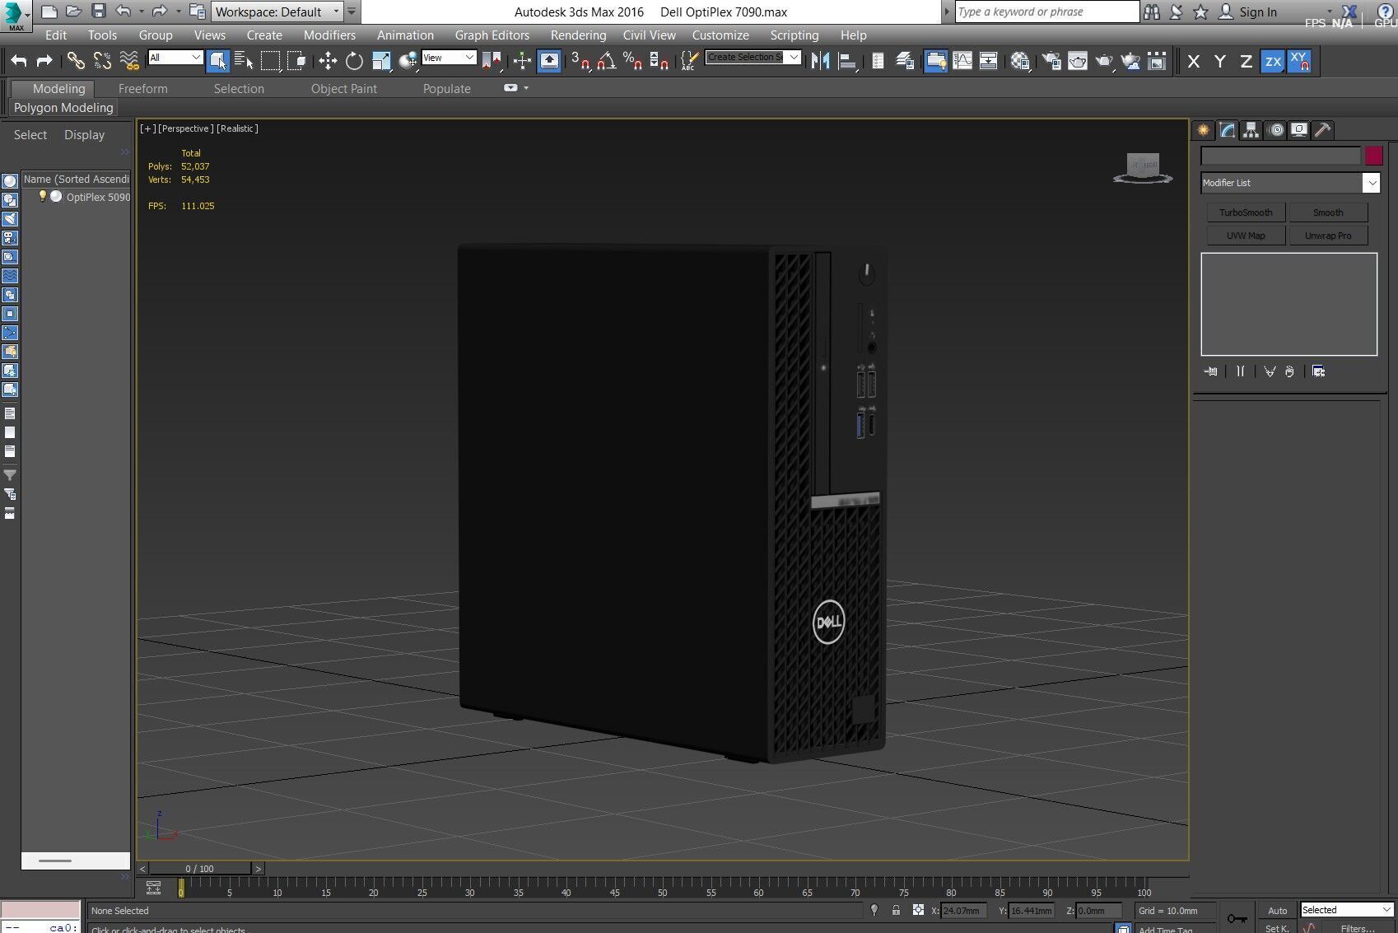Activate the Select and Move tool
The width and height of the screenshot is (1398, 933).
pos(328,60)
